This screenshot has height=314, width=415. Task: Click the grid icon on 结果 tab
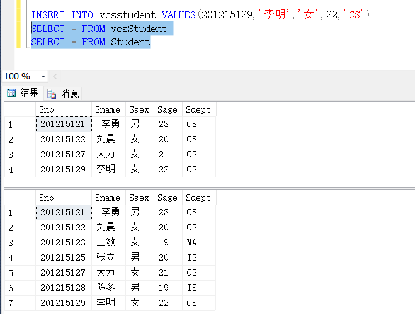pos(11,93)
